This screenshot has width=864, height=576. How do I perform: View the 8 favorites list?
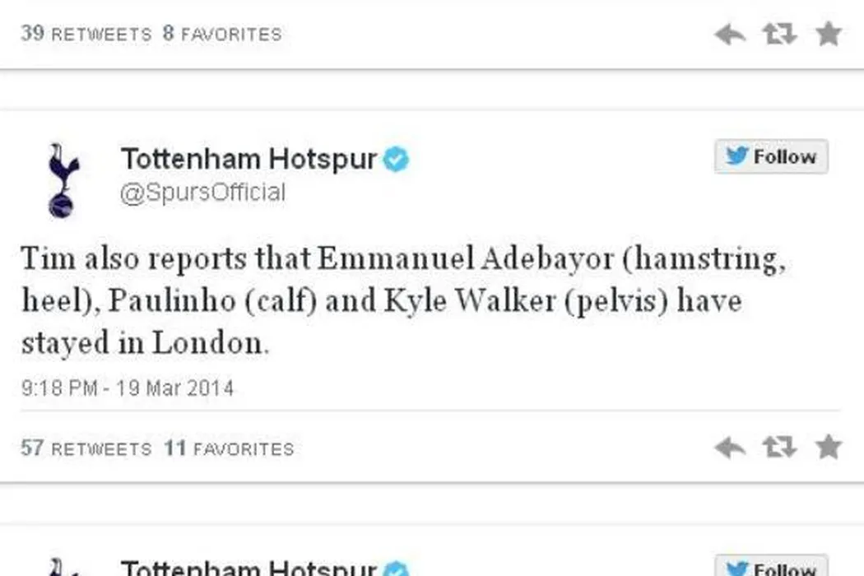222,34
